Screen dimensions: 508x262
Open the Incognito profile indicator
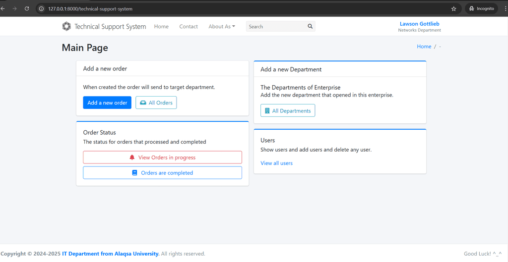(x=481, y=9)
